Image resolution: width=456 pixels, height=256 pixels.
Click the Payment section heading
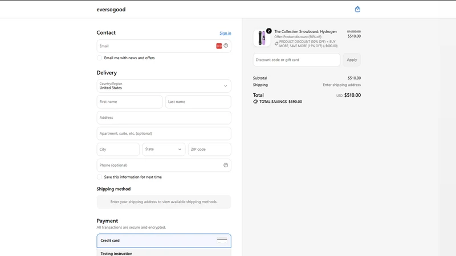pyautogui.click(x=107, y=221)
